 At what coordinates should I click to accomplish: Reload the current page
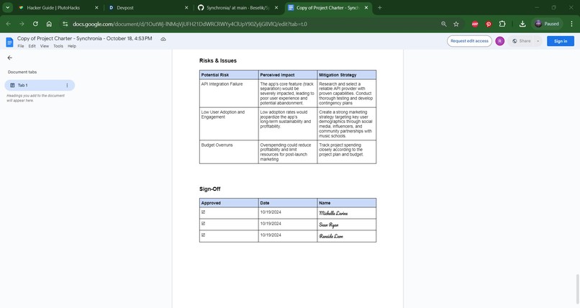pos(35,24)
